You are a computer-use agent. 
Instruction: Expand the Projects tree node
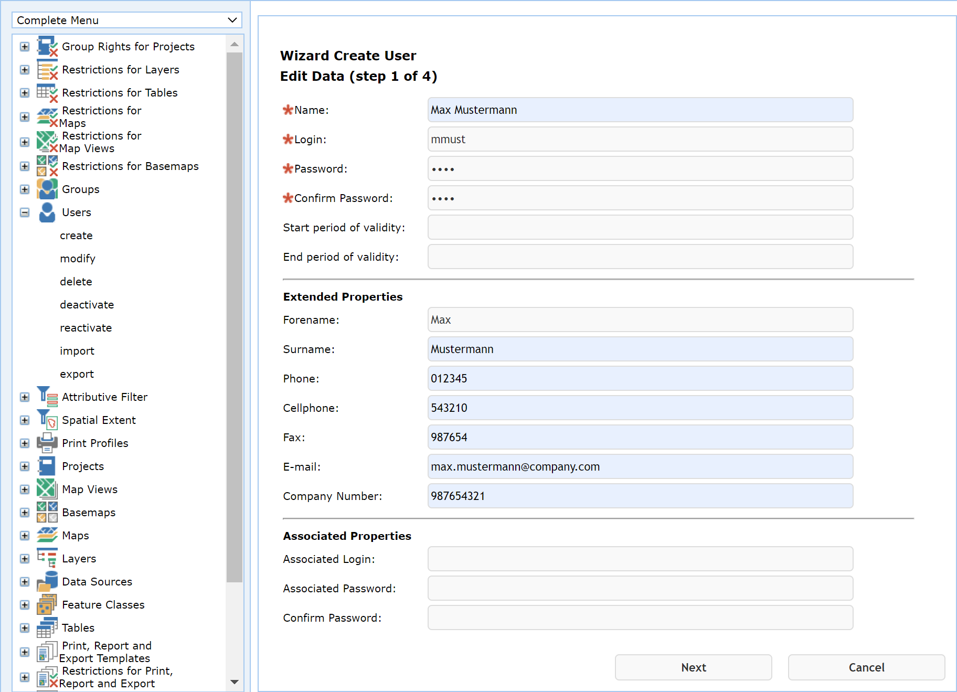point(24,466)
